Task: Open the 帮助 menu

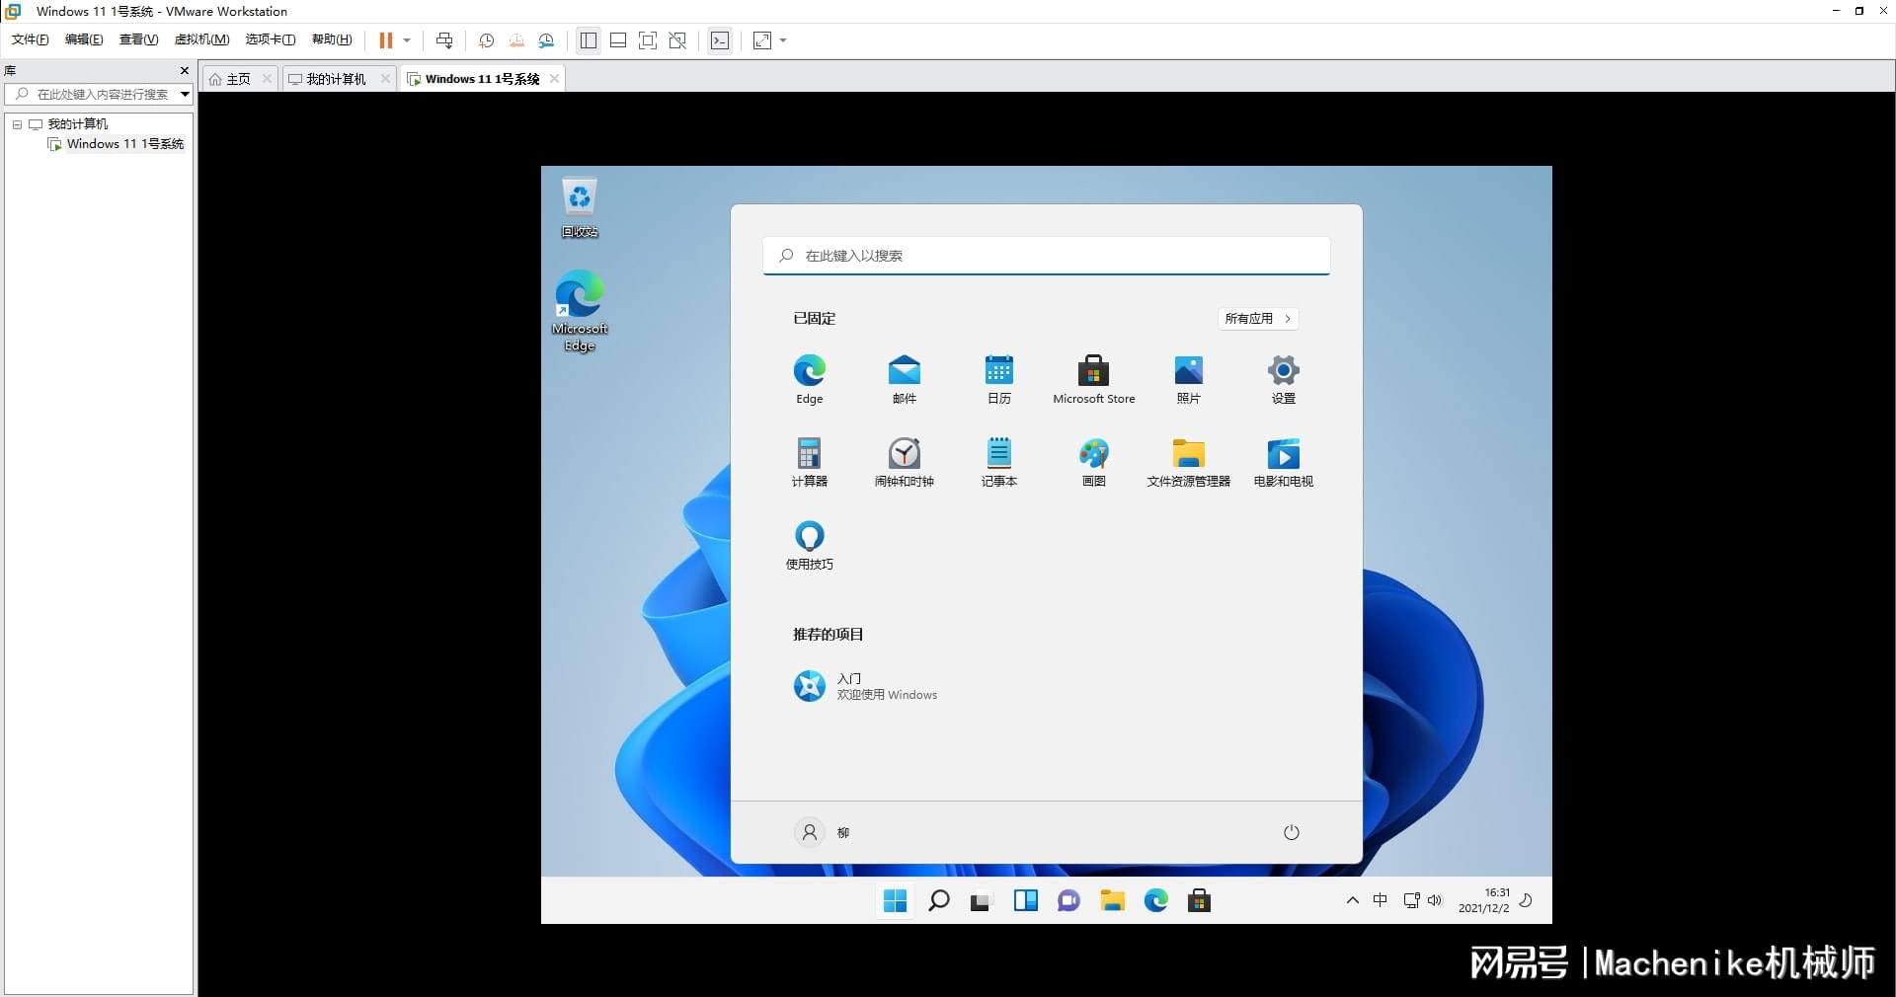Action: [x=332, y=39]
